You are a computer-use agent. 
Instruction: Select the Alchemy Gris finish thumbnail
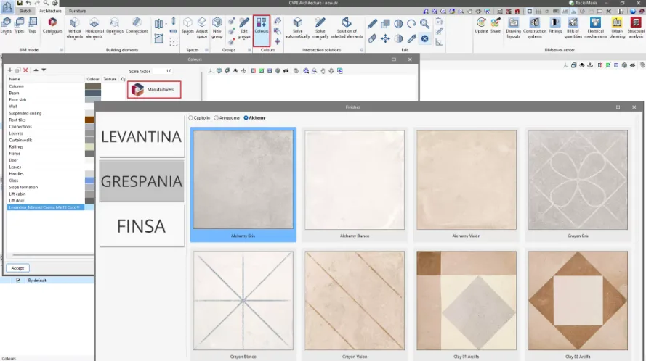243,185
